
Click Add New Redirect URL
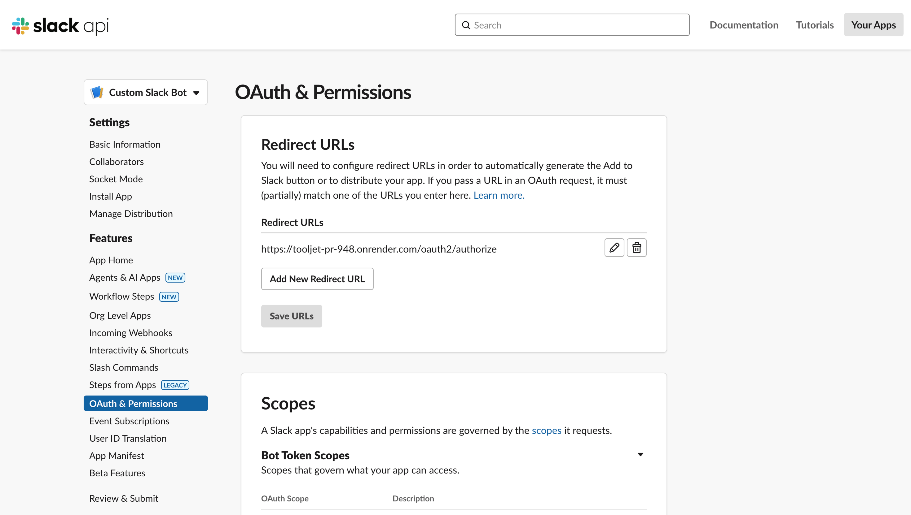pos(317,279)
